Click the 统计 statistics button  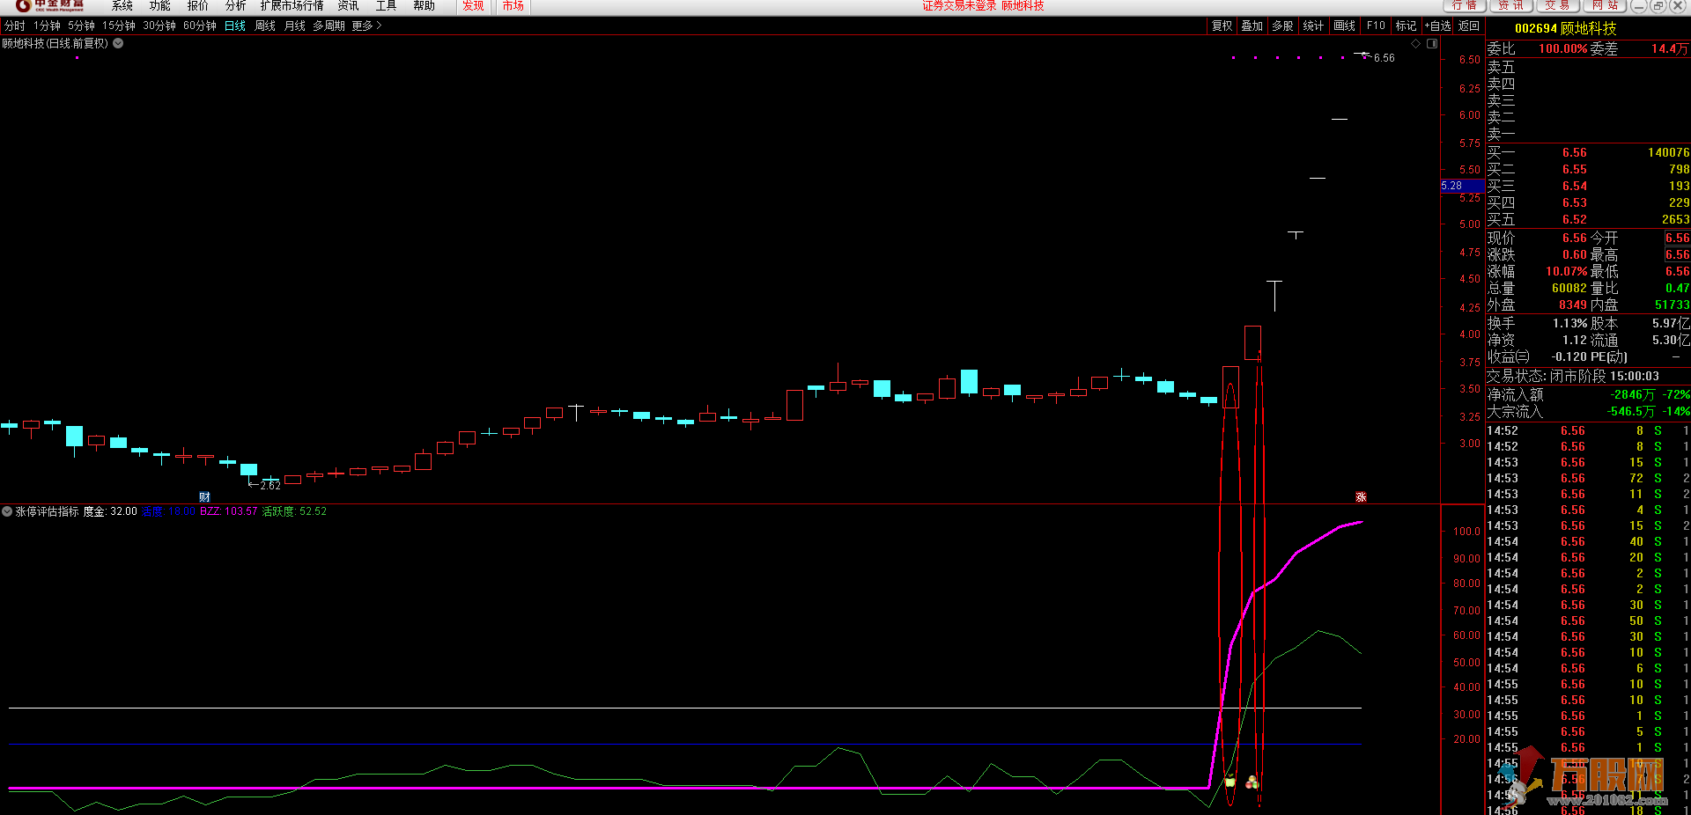pyautogui.click(x=1313, y=26)
